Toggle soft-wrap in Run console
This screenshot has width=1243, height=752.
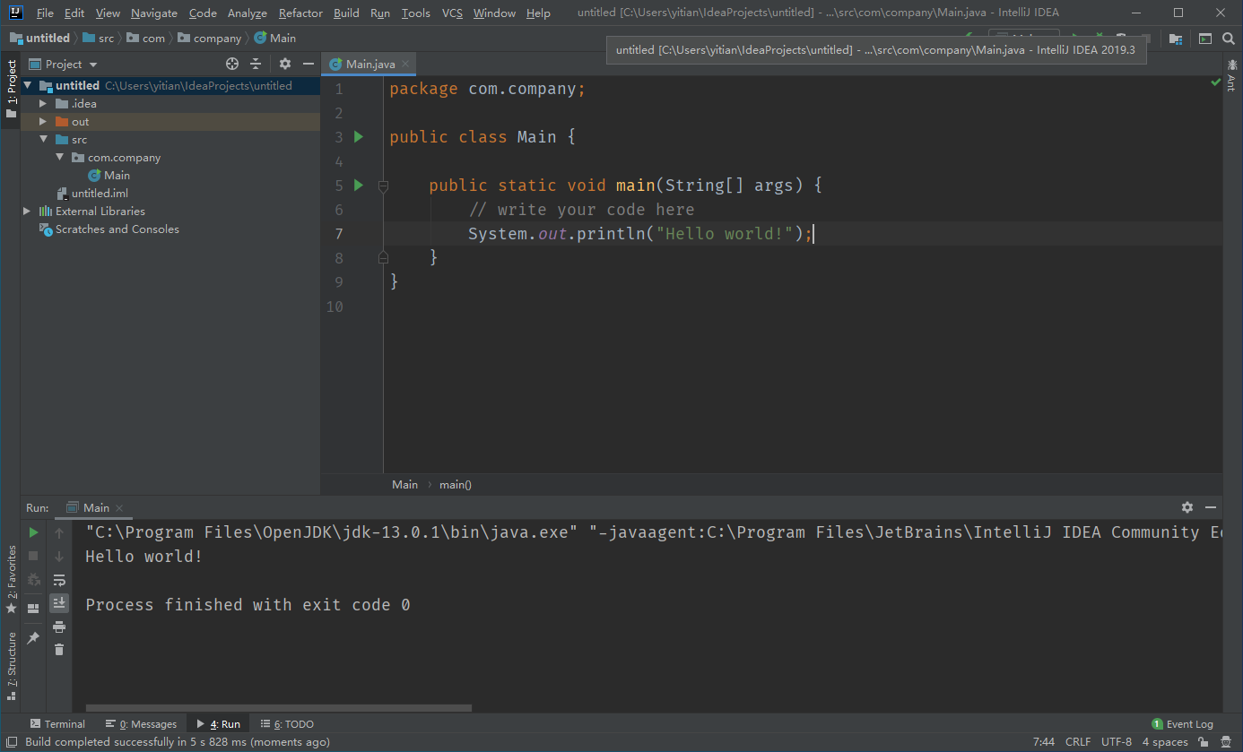pos(59,580)
